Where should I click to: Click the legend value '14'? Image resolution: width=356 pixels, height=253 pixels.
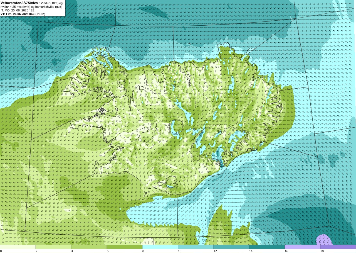[x=251, y=251]
